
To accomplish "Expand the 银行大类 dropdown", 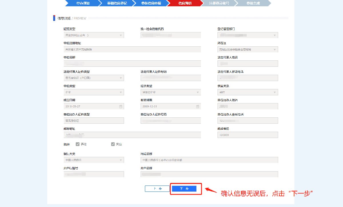I will 121,160.
